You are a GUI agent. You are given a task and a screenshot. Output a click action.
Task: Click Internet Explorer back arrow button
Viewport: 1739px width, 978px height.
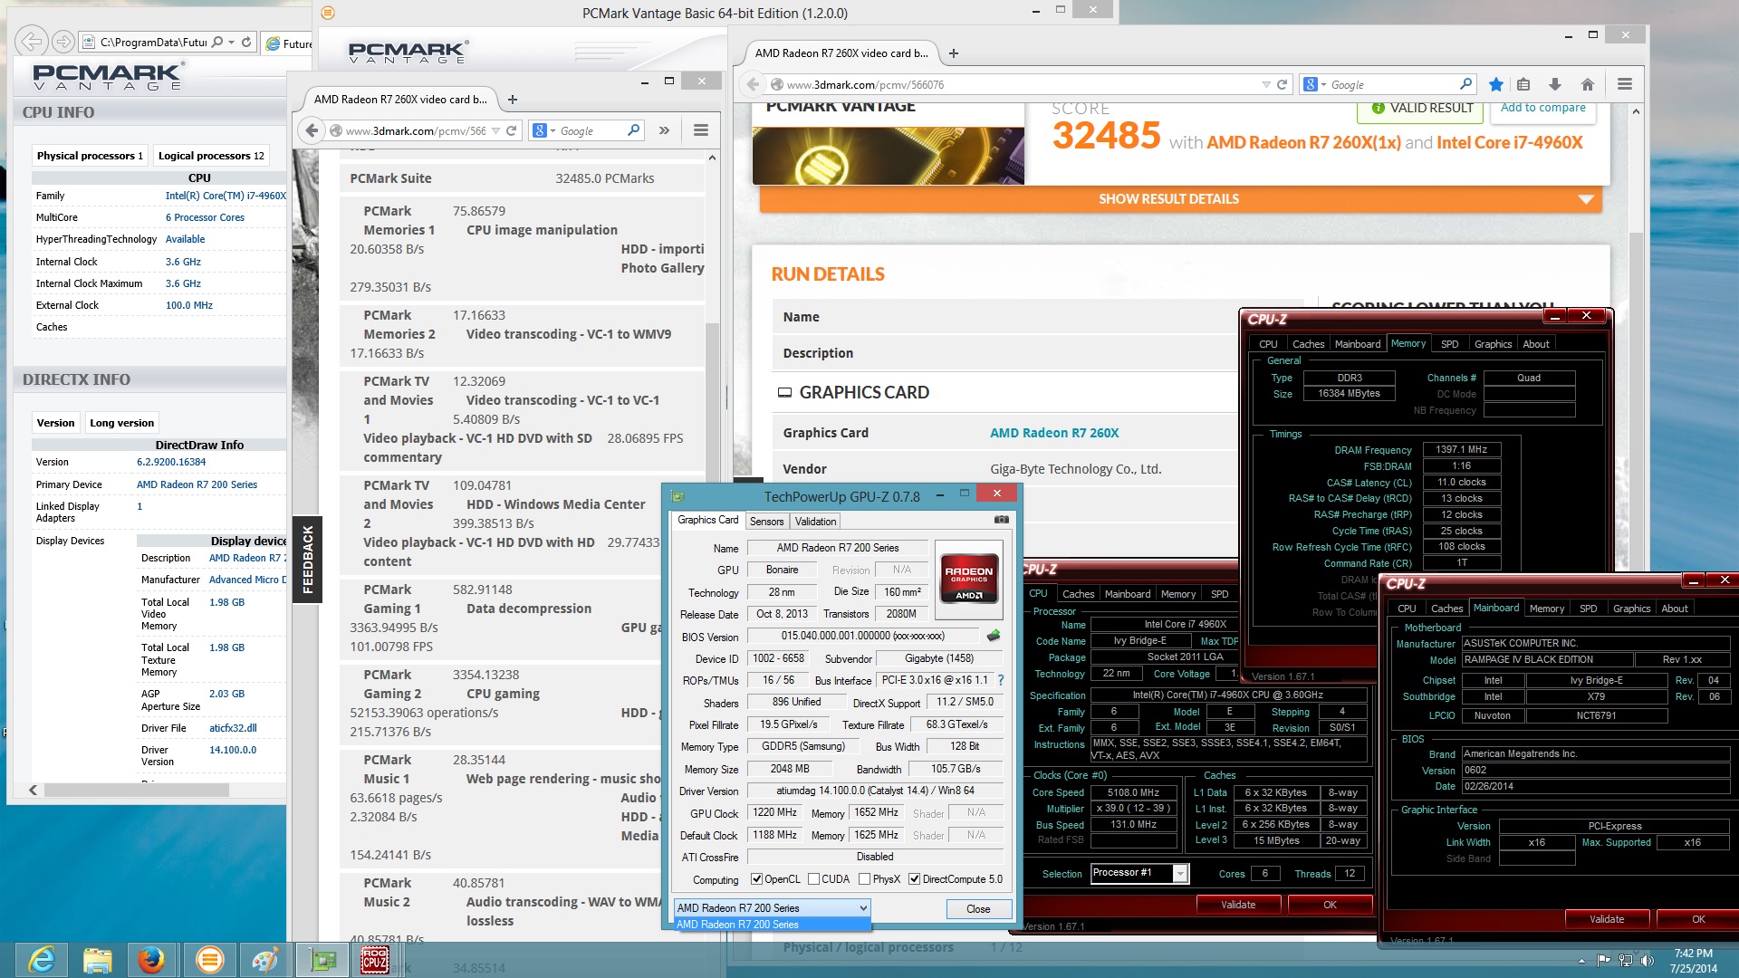(x=31, y=42)
